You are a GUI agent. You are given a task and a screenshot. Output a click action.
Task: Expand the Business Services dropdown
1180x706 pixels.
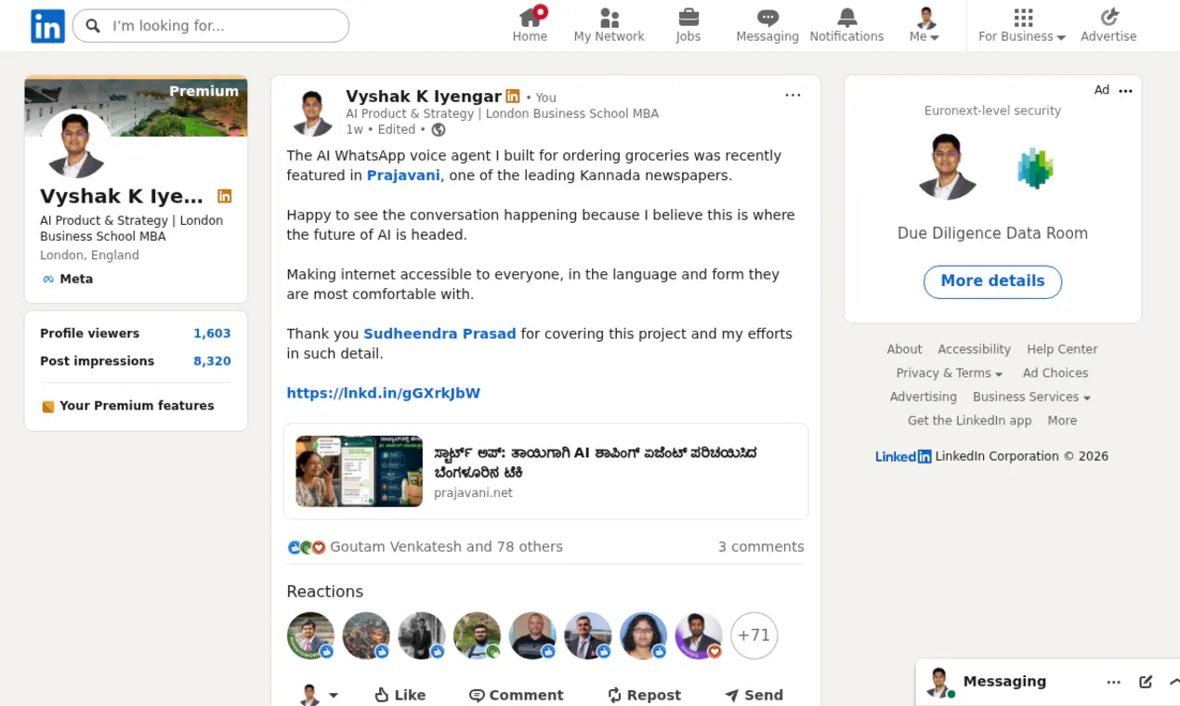tap(1031, 397)
